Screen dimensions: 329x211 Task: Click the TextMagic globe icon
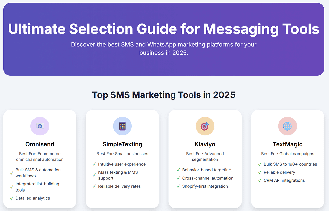[x=287, y=126]
